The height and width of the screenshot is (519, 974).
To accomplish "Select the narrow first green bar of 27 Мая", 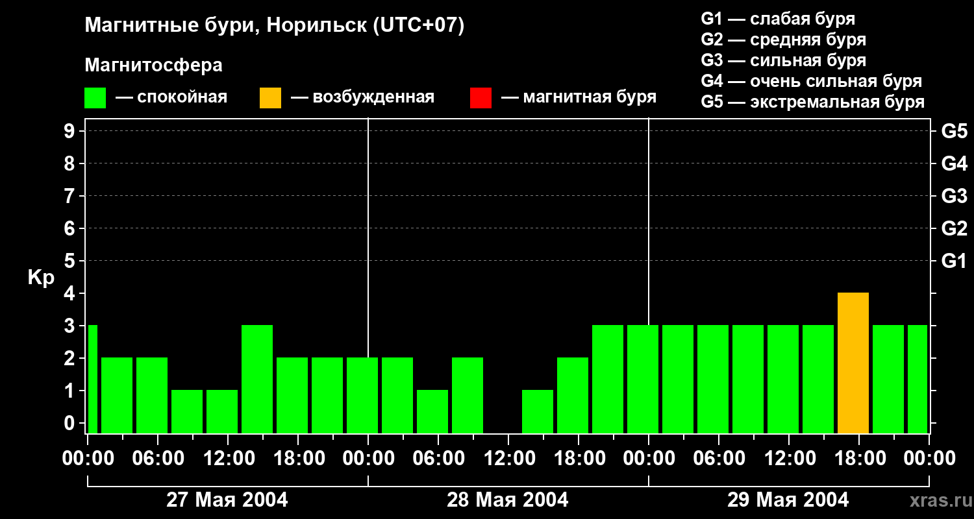I will click(x=92, y=379).
